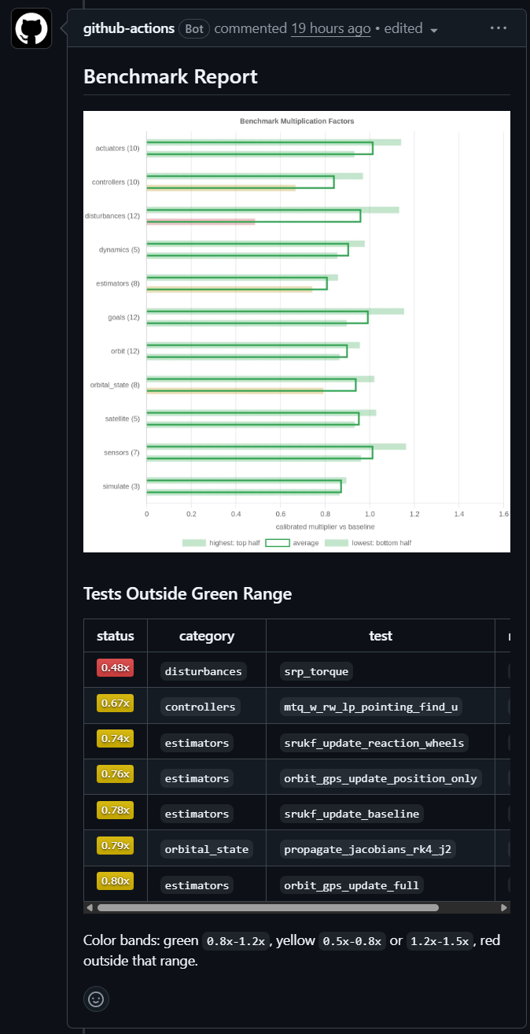This screenshot has height=1034, width=530.
Task: Click the 'average' chart legend entry
Action: click(x=292, y=543)
